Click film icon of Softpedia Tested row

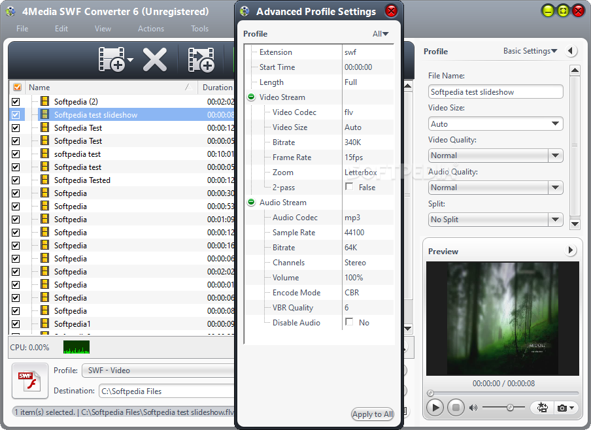[x=45, y=180]
